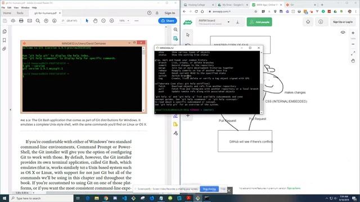The image size is (360, 202).
Task: Go to next page with down arrow
Action: pyautogui.click(x=54, y=21)
